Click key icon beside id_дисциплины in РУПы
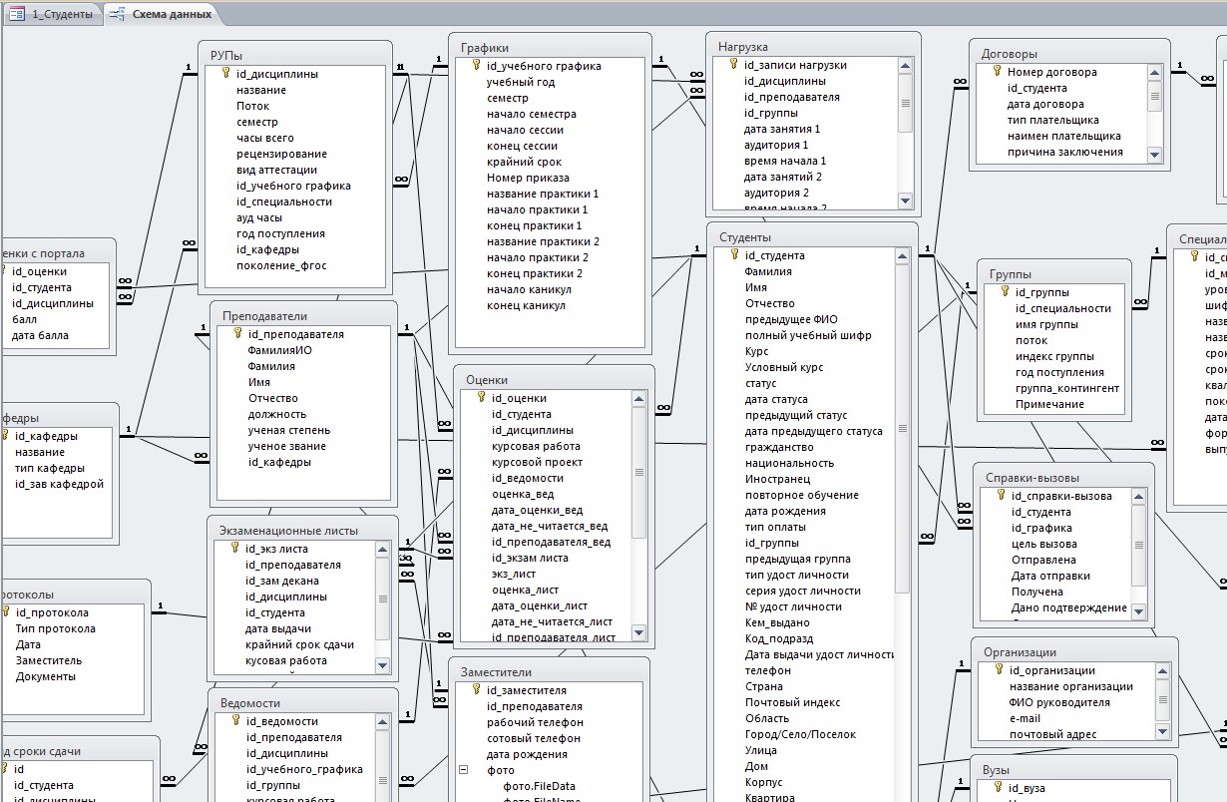 click(225, 73)
